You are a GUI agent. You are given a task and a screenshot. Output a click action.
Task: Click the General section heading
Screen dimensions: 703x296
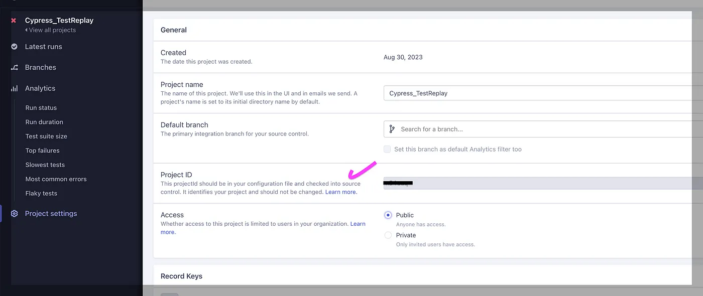(x=174, y=30)
